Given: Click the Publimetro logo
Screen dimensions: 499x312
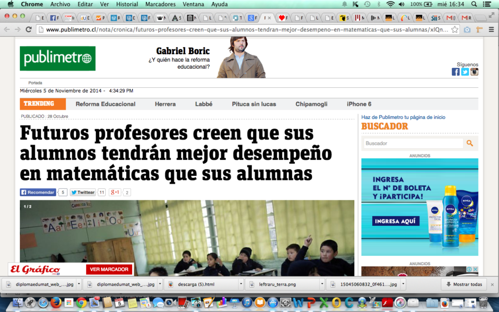Looking at the screenshot, I should [x=58, y=58].
